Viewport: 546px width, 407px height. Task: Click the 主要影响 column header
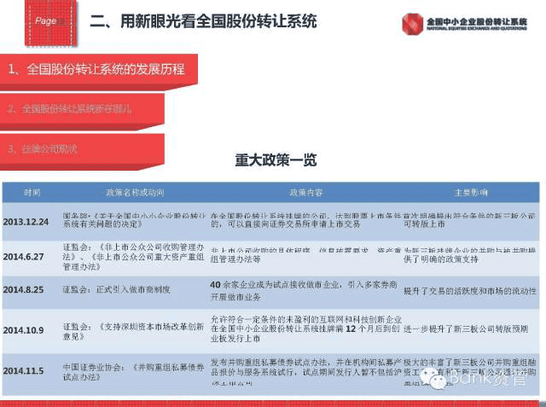470,193
